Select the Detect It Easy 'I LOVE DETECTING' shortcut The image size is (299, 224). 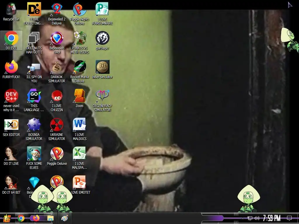[34, 14]
